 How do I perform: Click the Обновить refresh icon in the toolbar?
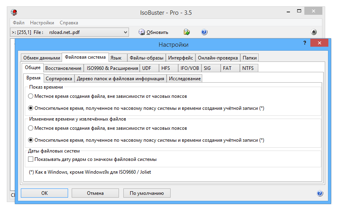[x=142, y=32]
